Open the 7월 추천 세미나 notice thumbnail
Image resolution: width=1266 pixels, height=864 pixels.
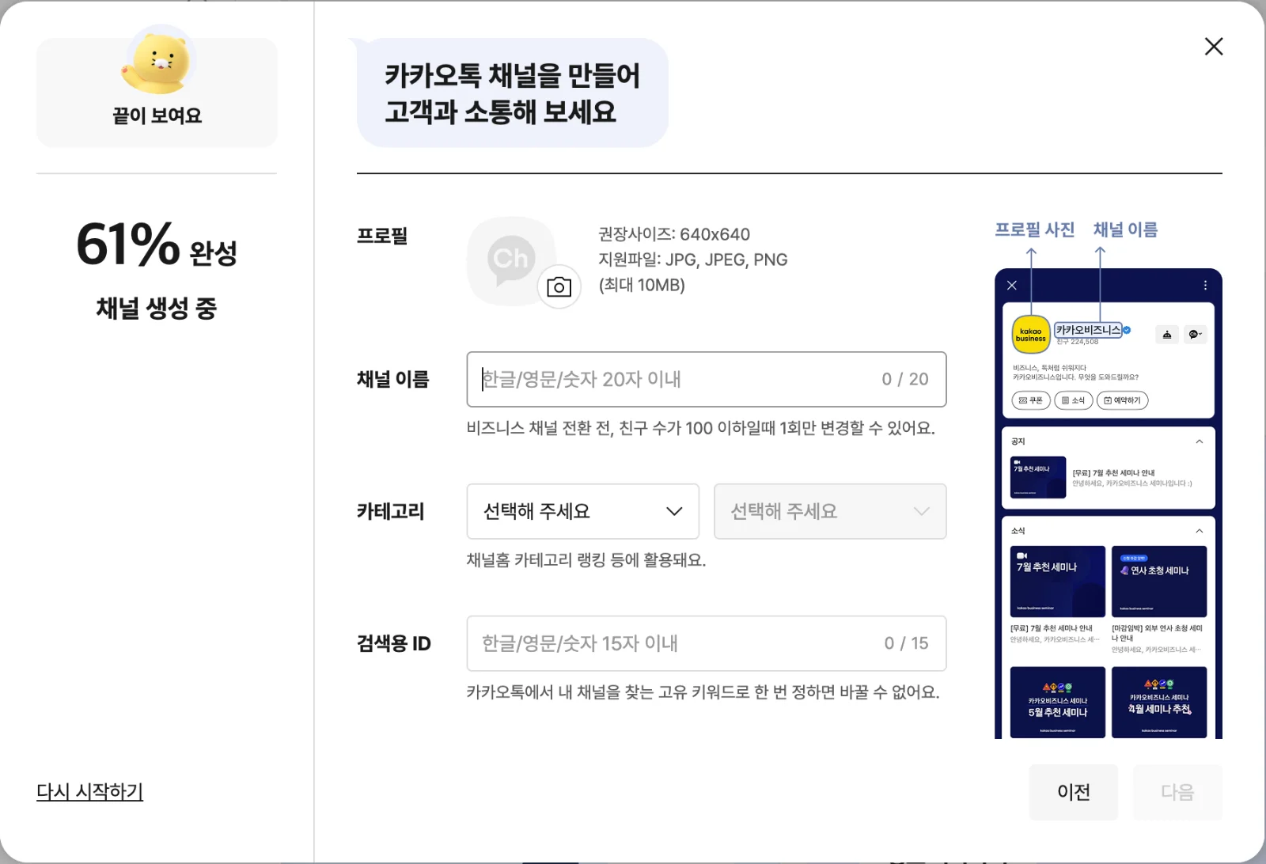pos(1038,477)
